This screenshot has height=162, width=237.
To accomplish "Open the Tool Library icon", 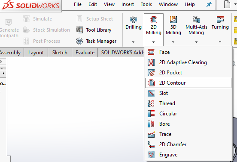I will tap(79, 30).
